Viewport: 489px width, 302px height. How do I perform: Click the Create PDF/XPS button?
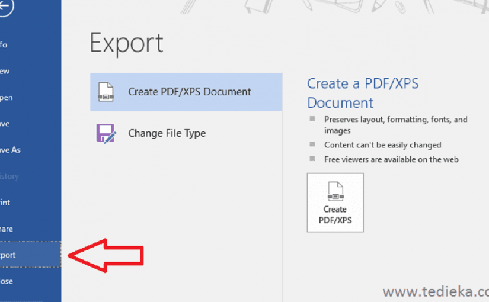click(335, 203)
